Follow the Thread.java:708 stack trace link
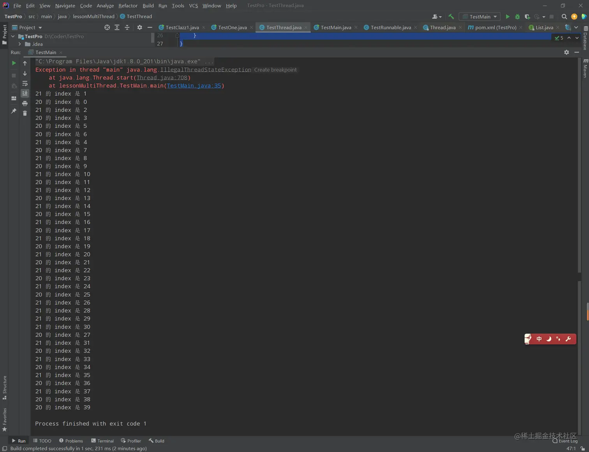589x452 pixels. point(162,78)
